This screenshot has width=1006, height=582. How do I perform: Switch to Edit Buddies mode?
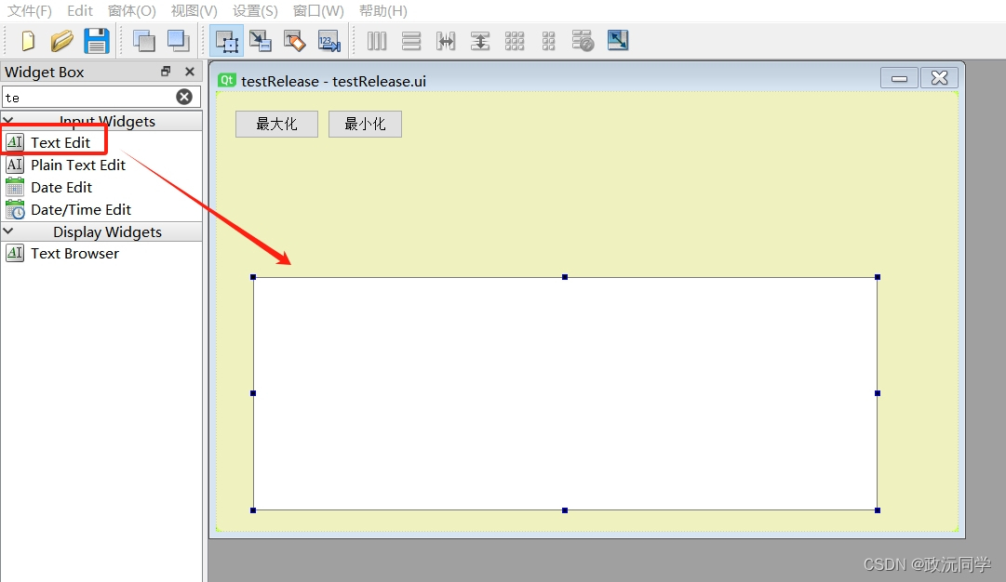coord(294,41)
